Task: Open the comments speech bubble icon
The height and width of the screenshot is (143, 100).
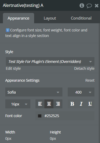Action: click(x=89, y=6)
